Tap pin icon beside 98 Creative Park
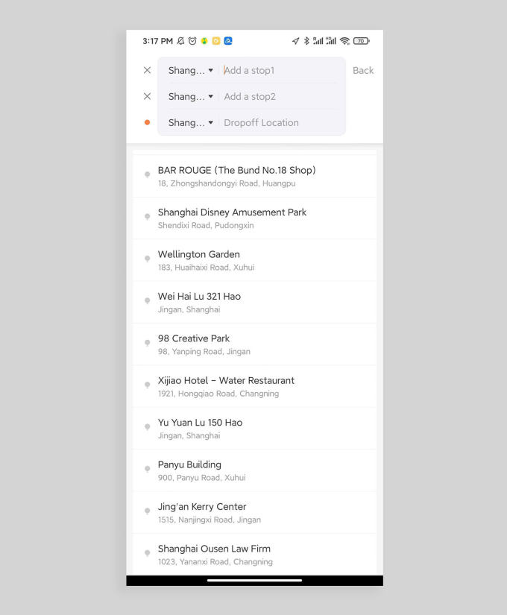The height and width of the screenshot is (615, 507). click(147, 343)
